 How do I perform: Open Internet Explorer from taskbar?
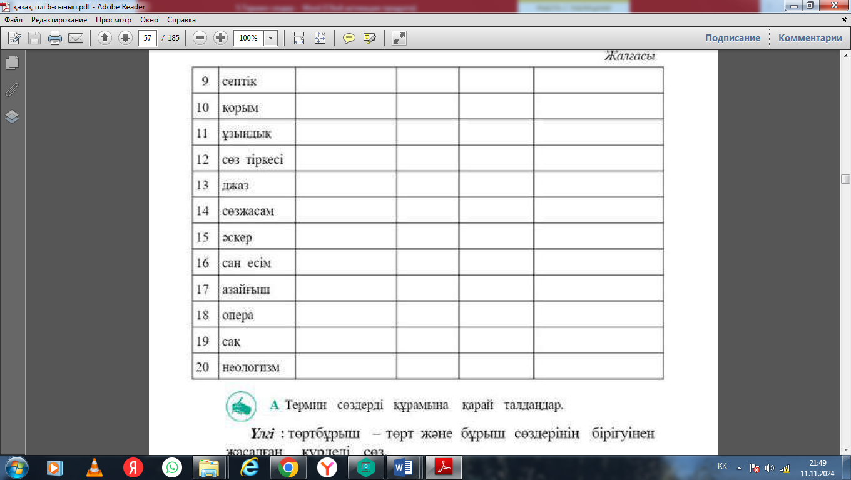pos(249,467)
